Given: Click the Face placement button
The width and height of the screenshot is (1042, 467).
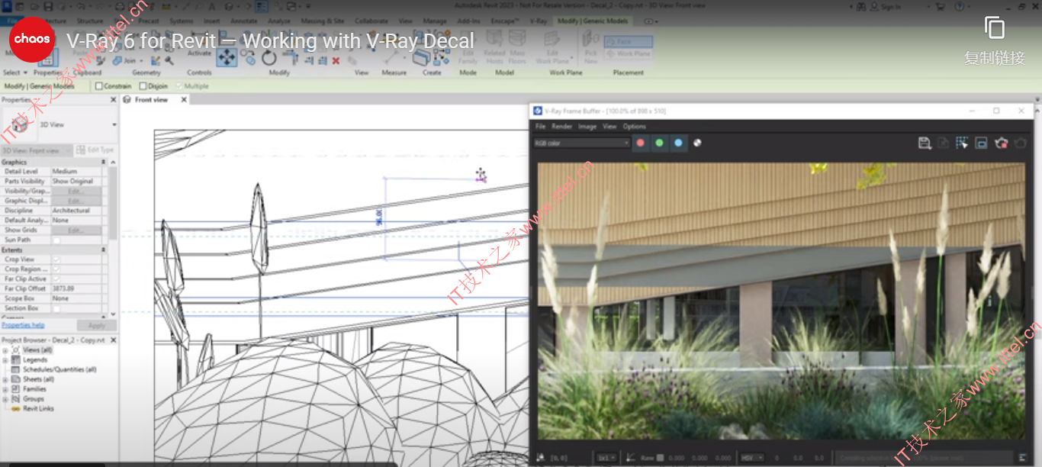Looking at the screenshot, I should pos(628,42).
